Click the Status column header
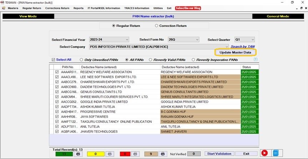308x159 pixels. tap(250, 67)
